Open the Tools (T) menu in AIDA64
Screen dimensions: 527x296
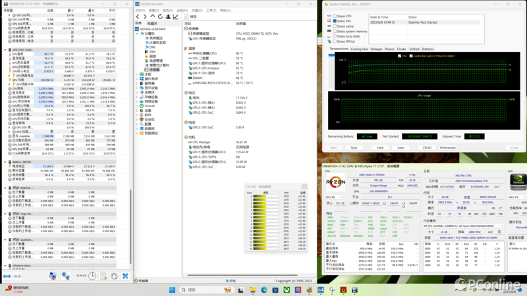point(211,11)
